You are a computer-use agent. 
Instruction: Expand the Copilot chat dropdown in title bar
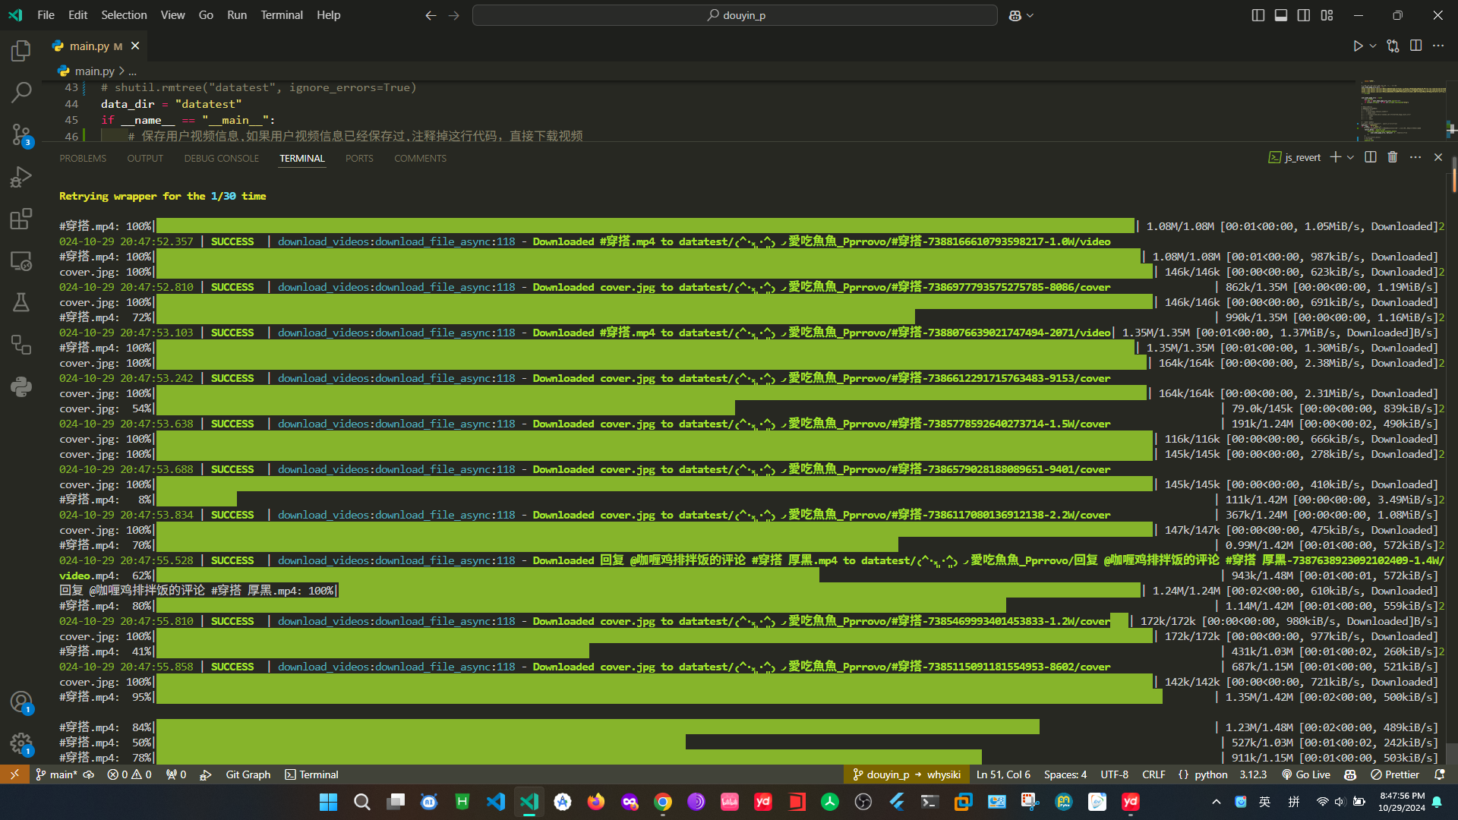1030,15
